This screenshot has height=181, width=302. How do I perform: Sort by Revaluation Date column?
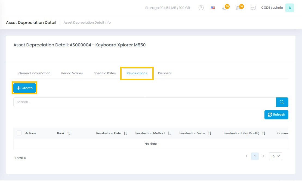point(125,133)
